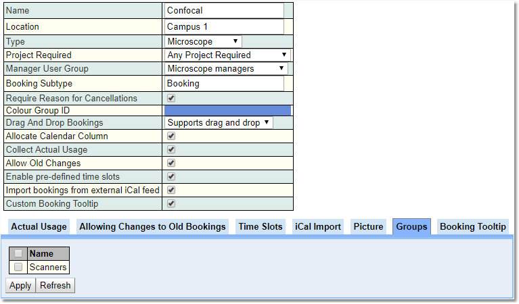
Task: Click the blue Colour Group ID swatch
Action: pos(227,111)
